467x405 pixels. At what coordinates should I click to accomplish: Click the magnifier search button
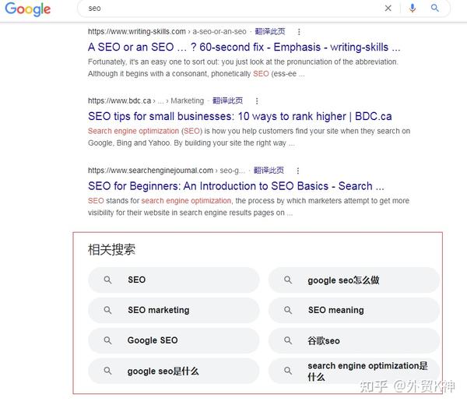434,9
